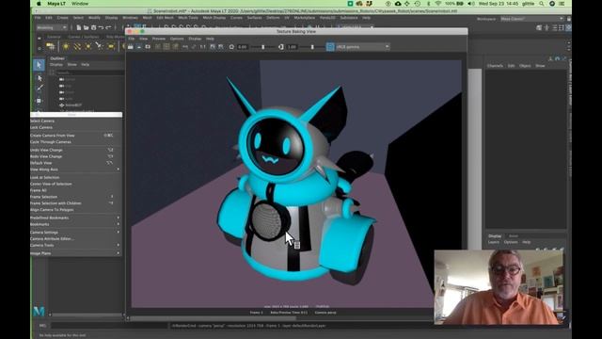The height and width of the screenshot is (339, 602).
Task: Open the Outliner Display menu
Action: 56,65
